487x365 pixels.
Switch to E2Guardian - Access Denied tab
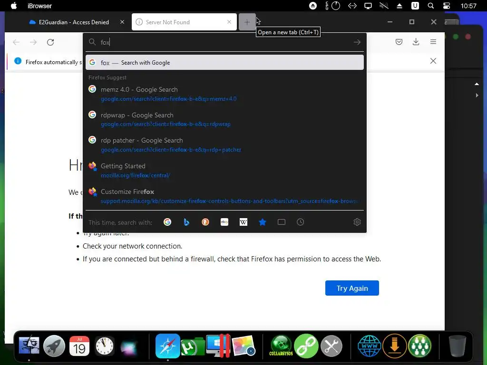tap(73, 22)
